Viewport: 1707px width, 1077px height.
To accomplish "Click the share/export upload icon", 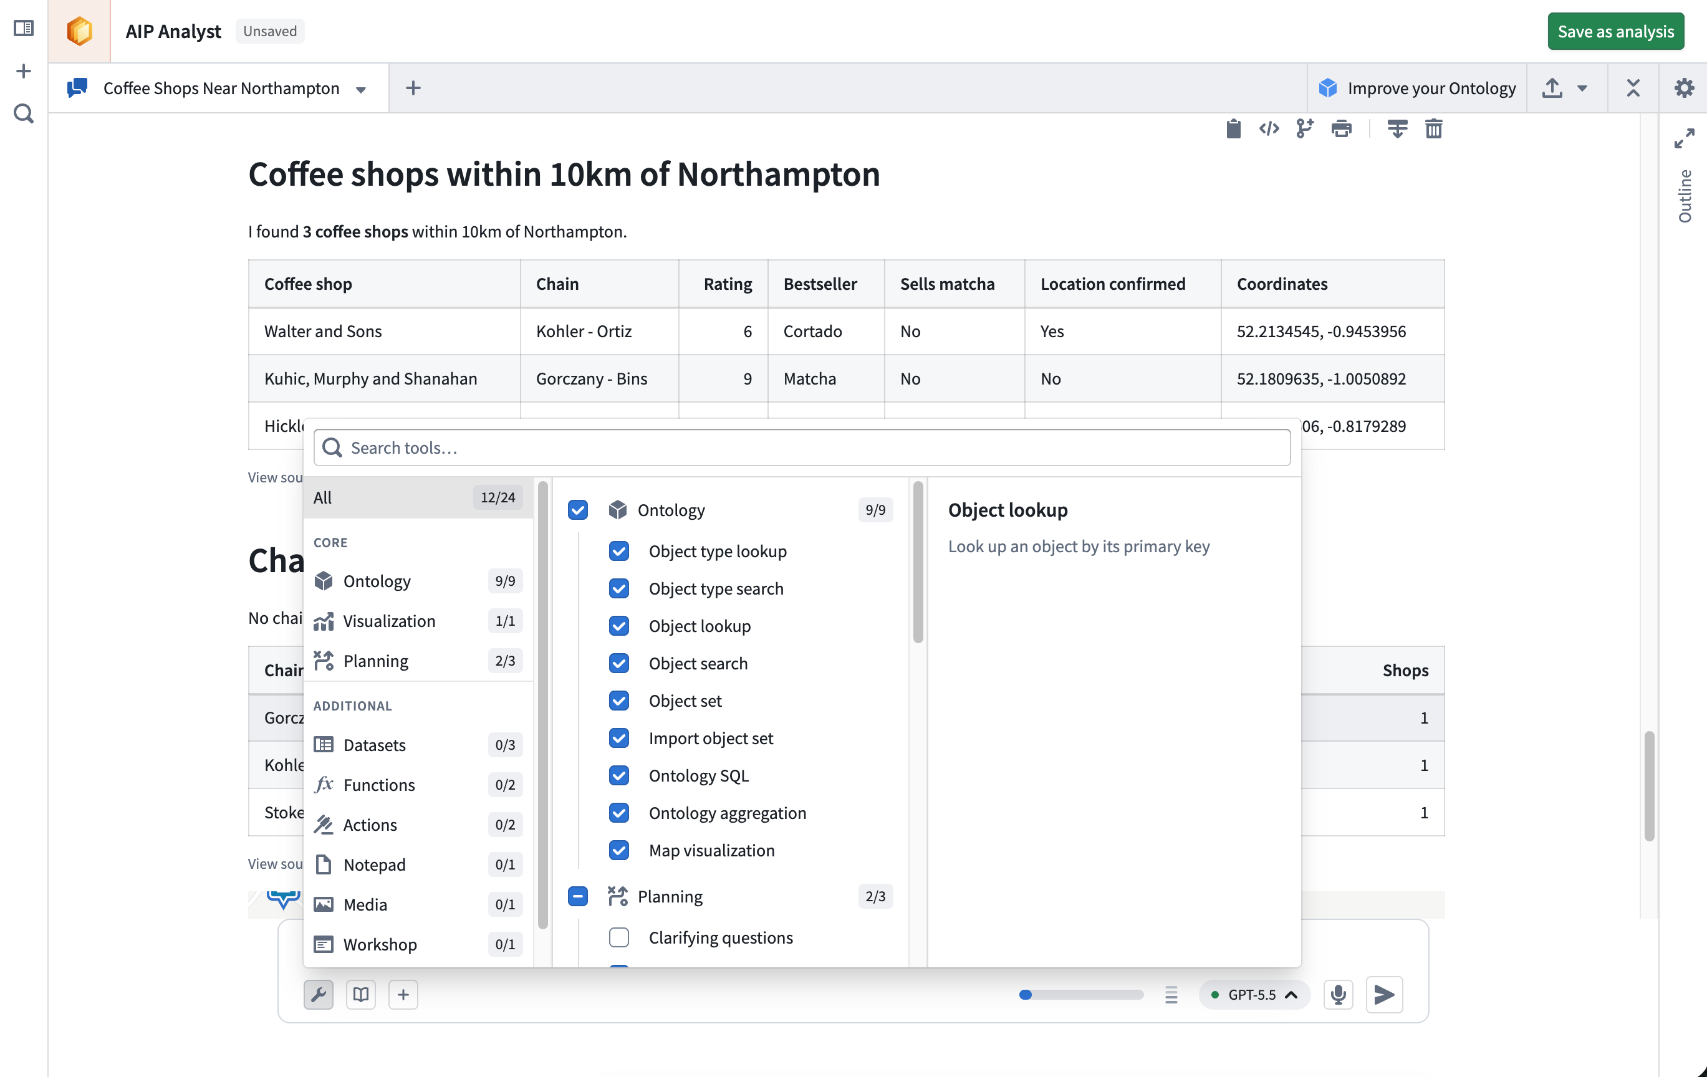I will [1552, 88].
